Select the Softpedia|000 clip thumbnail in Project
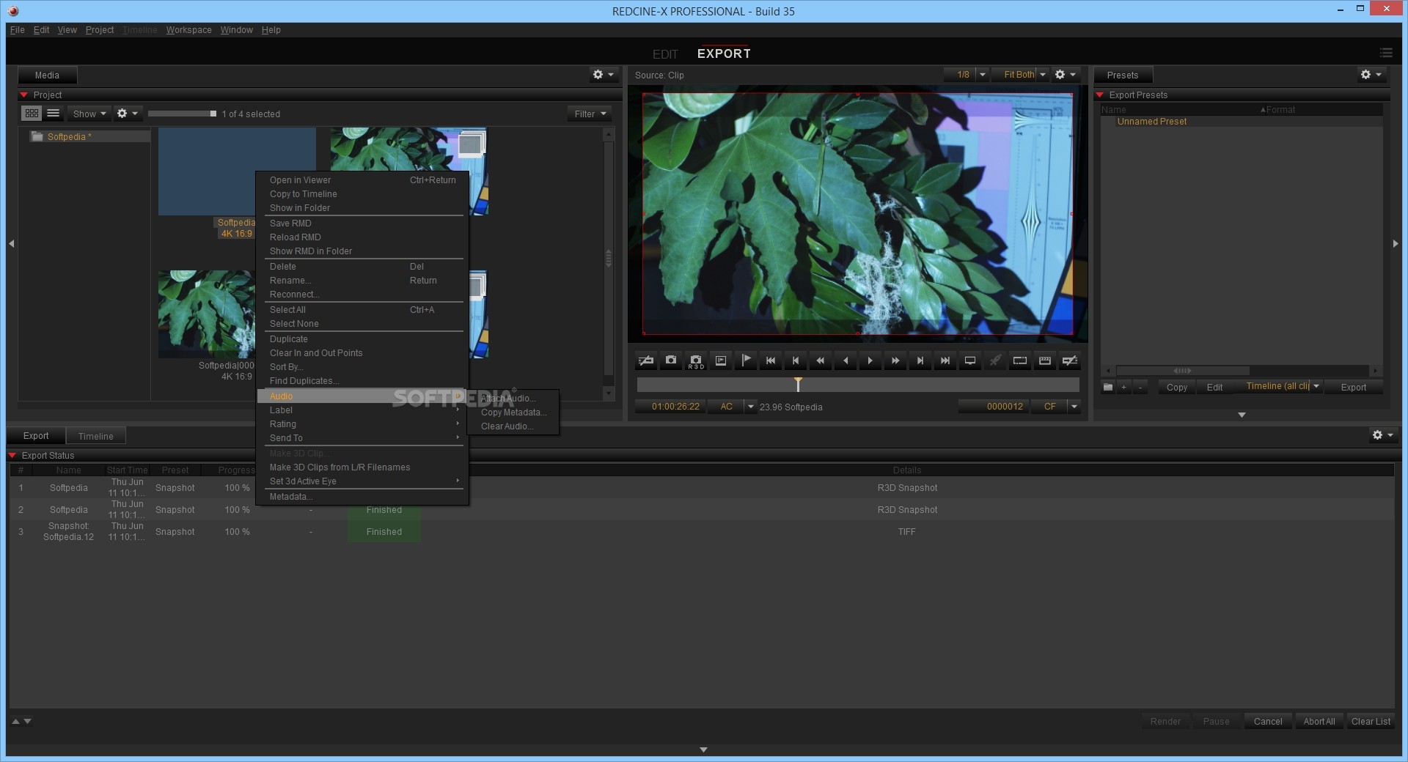Image resolution: width=1408 pixels, height=762 pixels. pyautogui.click(x=206, y=314)
